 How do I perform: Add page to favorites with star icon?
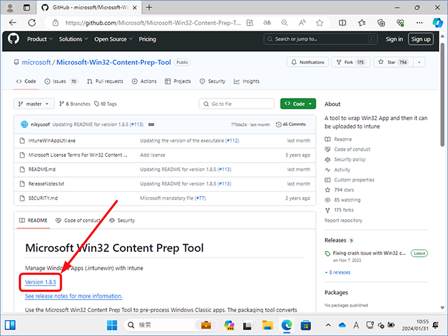tap(319, 23)
